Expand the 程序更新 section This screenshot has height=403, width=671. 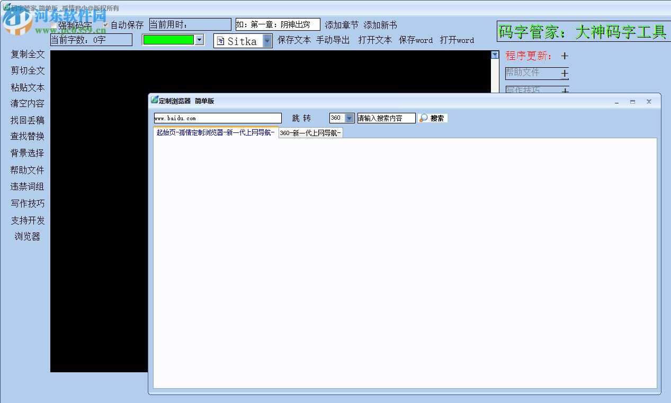tap(565, 56)
